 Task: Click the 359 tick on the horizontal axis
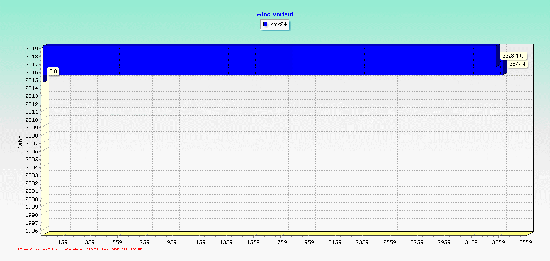pyautogui.click(x=90, y=242)
